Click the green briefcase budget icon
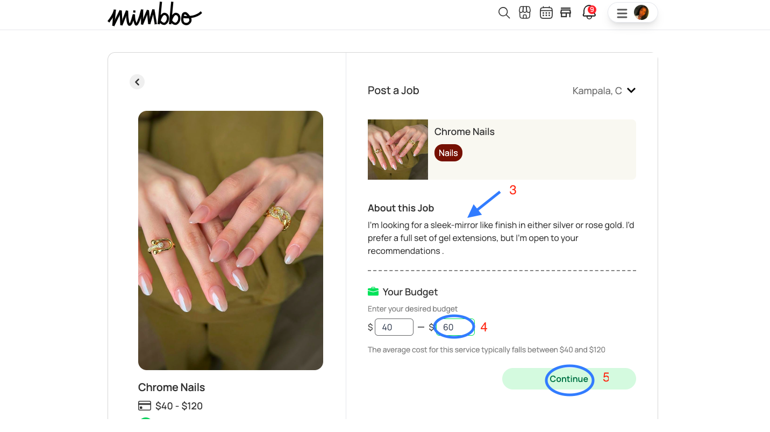Viewport: 770px width, 432px height. pos(373,292)
